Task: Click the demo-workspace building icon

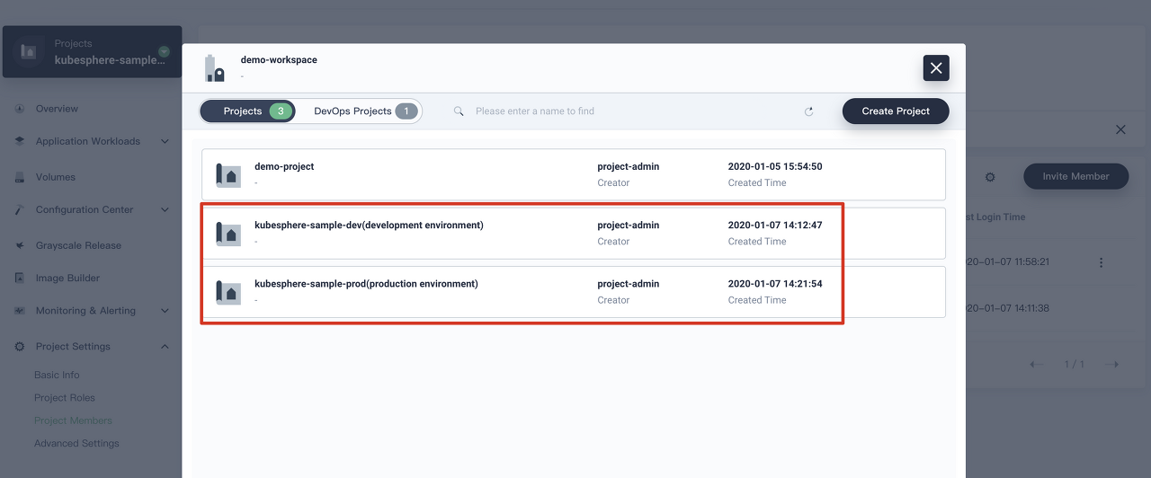Action: (x=214, y=68)
